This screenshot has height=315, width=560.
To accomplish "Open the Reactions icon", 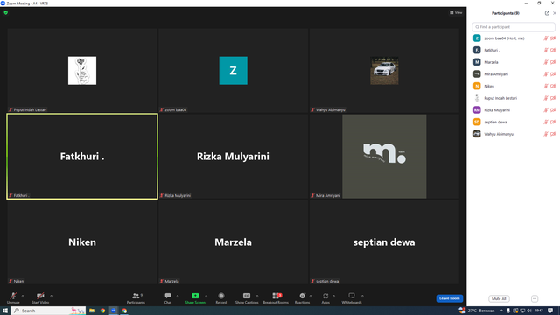I will pyautogui.click(x=302, y=296).
